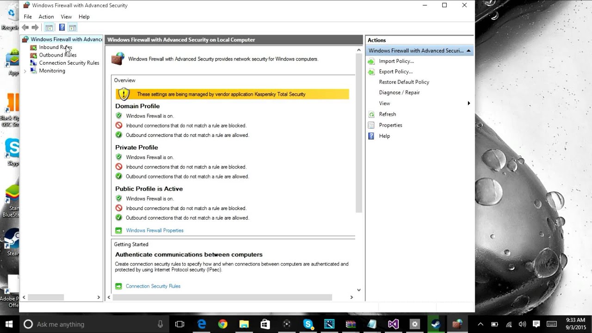592x333 pixels.
Task: Open the File menu
Action: tap(28, 17)
